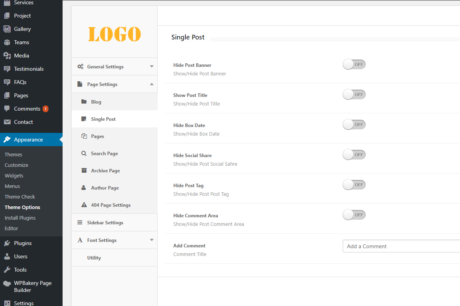Click the Author Page user icon
This screenshot has width=460, height=306.
[84, 188]
